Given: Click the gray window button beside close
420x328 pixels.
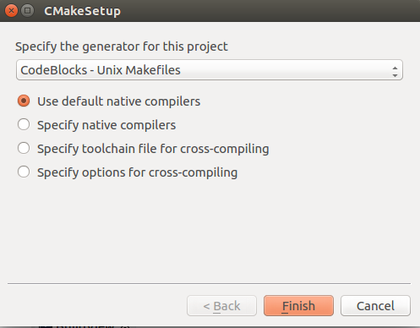Looking at the screenshot, I should [x=28, y=11].
